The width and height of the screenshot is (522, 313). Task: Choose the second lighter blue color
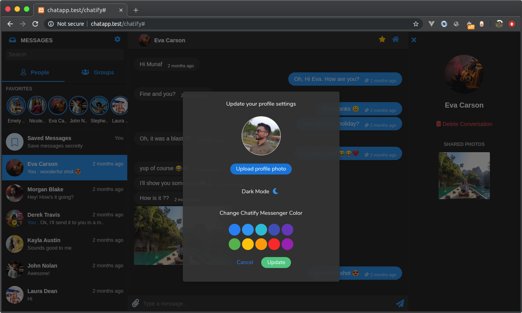(248, 230)
